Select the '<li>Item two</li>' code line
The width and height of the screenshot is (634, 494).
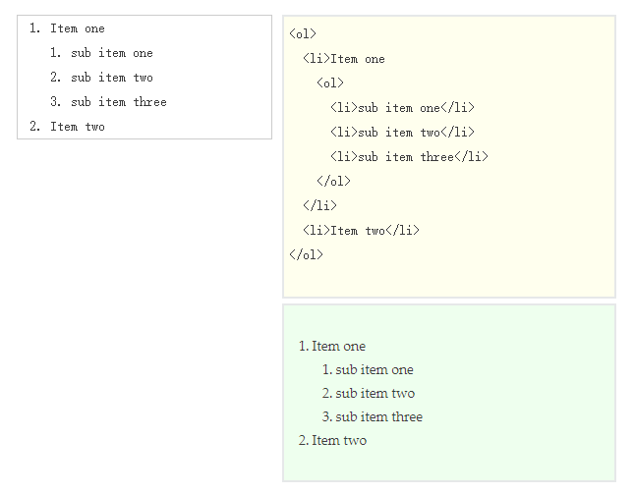[361, 231]
